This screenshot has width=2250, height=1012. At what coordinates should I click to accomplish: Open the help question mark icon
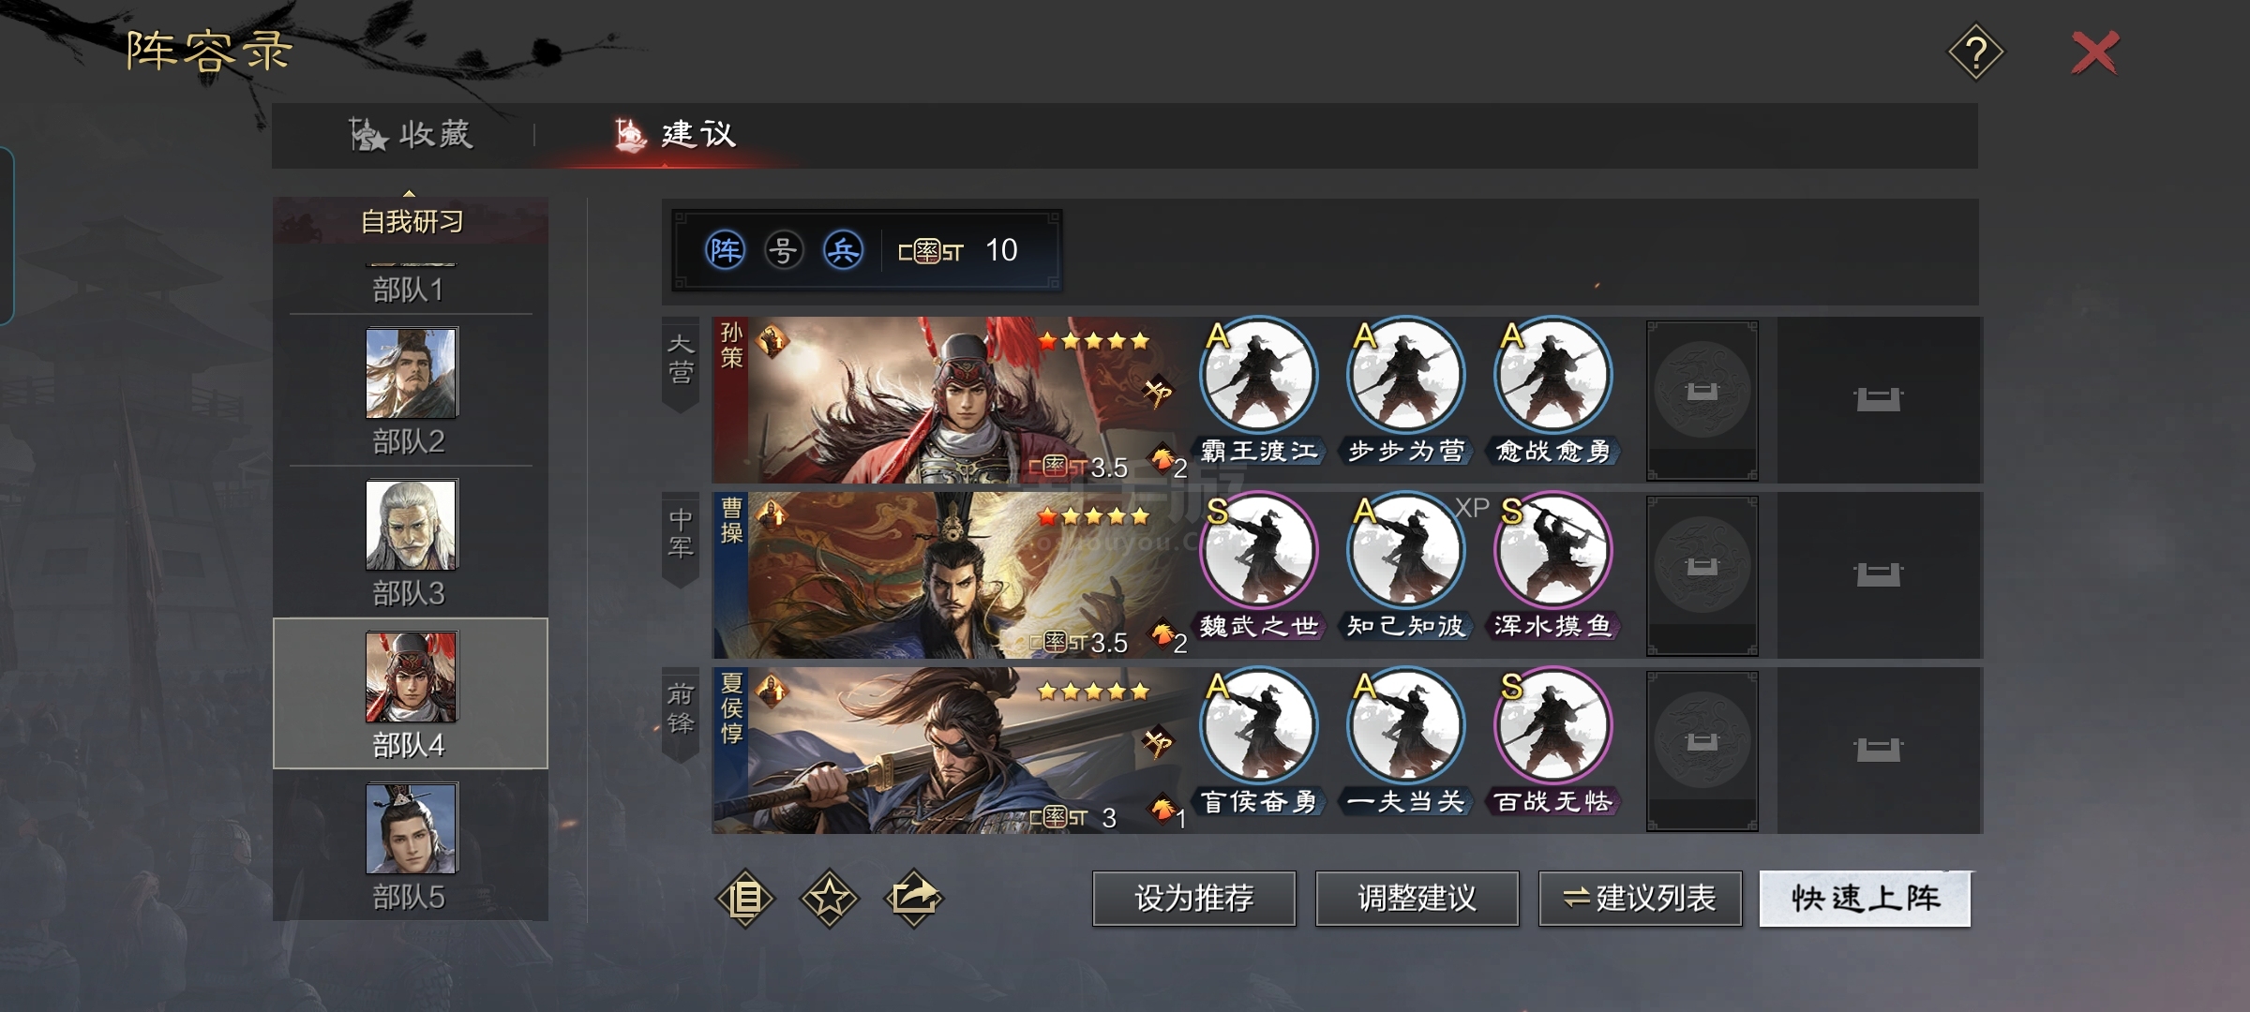[1975, 52]
